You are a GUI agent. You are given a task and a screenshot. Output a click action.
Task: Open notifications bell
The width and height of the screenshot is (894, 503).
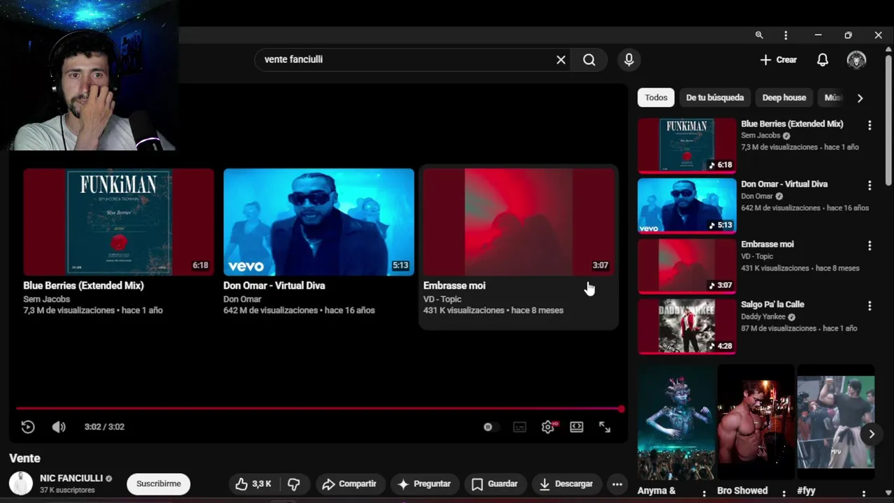point(823,59)
